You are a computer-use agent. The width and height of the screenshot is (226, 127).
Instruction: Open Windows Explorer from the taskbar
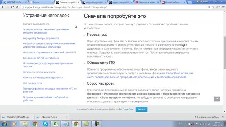pyautogui.click(x=25, y=124)
